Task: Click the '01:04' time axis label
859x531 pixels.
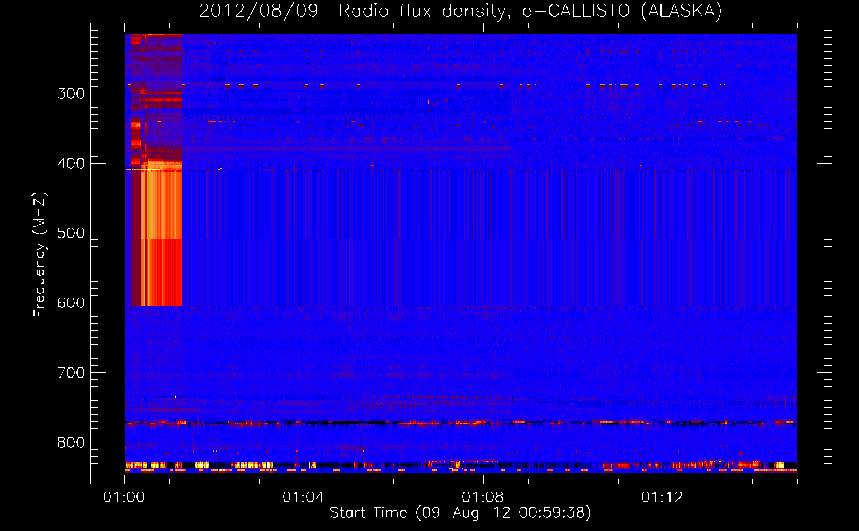Action: pos(303,498)
